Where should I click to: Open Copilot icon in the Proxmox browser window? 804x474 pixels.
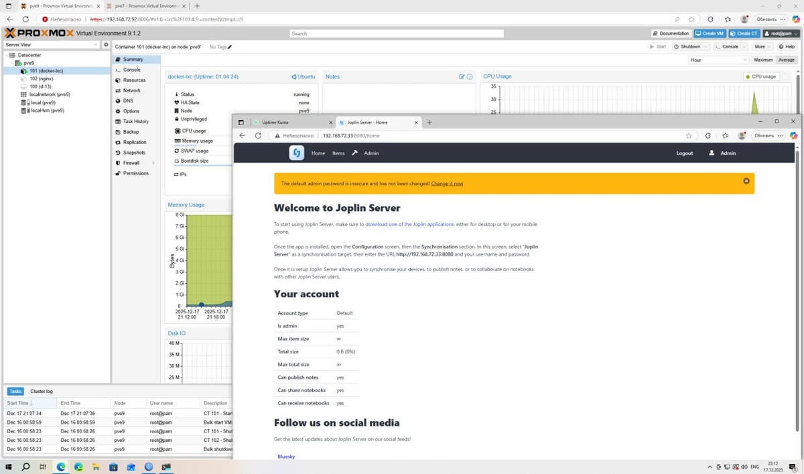point(796,19)
